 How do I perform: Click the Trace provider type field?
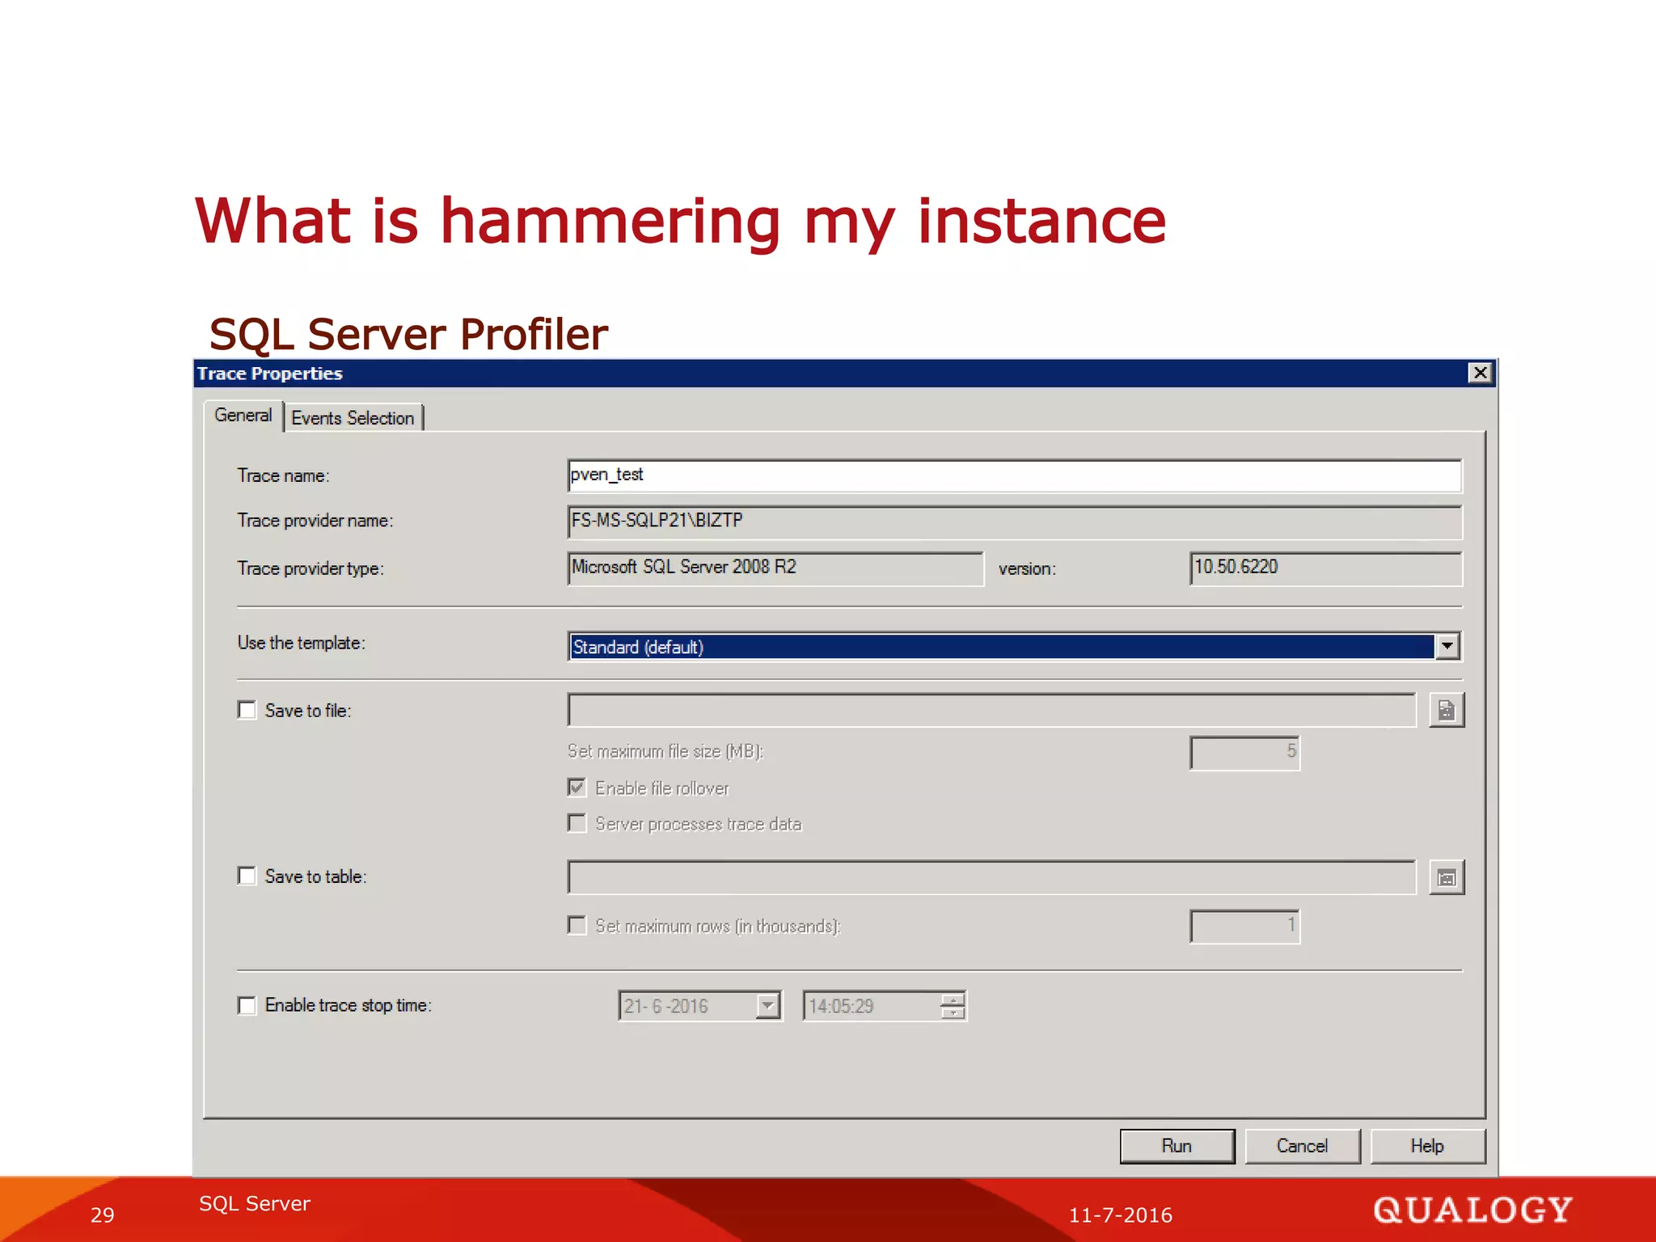[775, 568]
